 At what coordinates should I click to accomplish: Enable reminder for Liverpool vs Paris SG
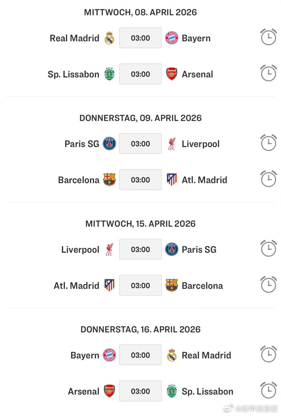point(268,248)
